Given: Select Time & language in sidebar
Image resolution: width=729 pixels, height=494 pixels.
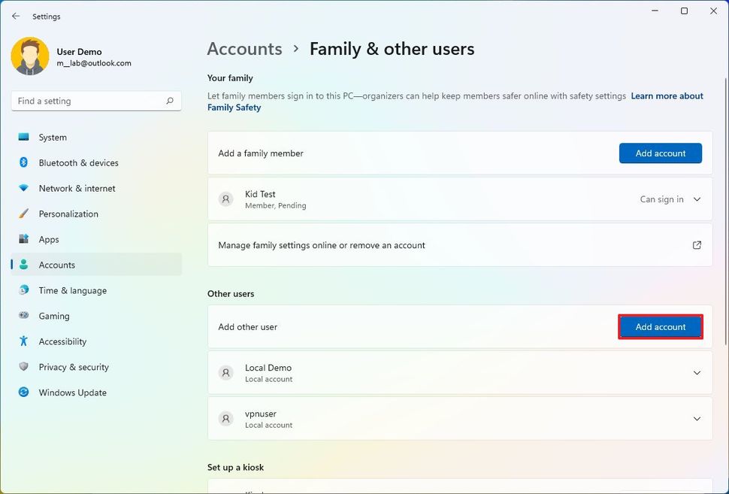Looking at the screenshot, I should coord(72,291).
